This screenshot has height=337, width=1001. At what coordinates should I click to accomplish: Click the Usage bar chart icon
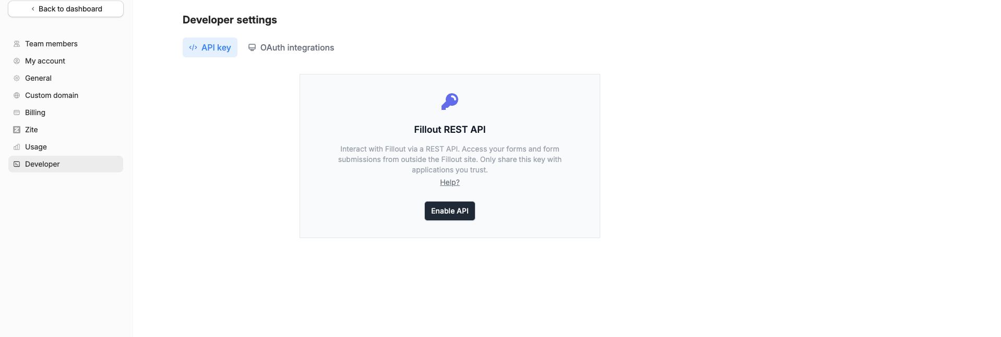(x=17, y=147)
